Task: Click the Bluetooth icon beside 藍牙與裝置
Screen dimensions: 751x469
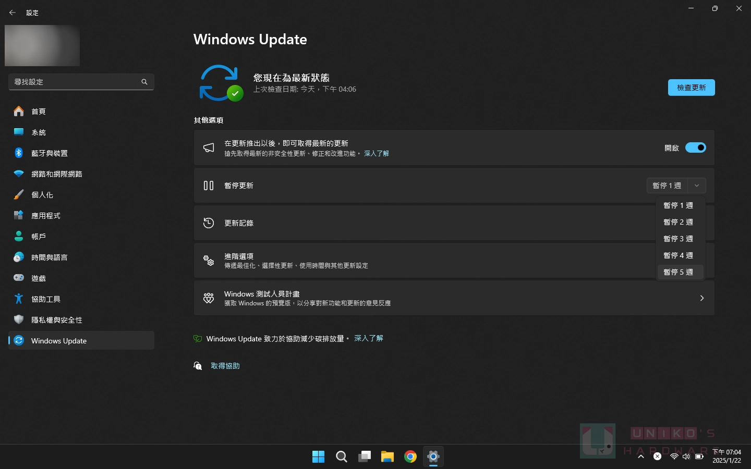Action: tap(19, 153)
